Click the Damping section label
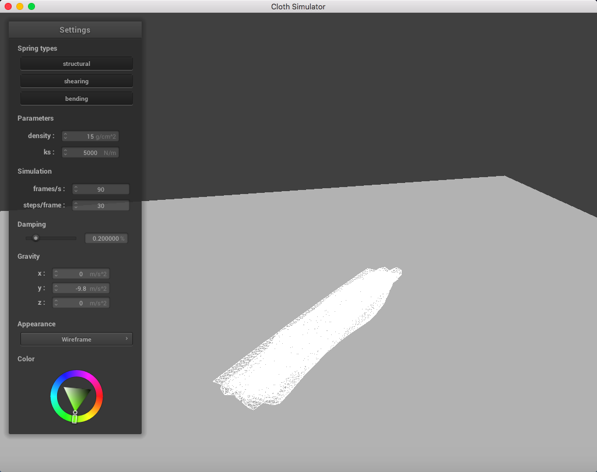This screenshot has height=472, width=597. [x=31, y=224]
